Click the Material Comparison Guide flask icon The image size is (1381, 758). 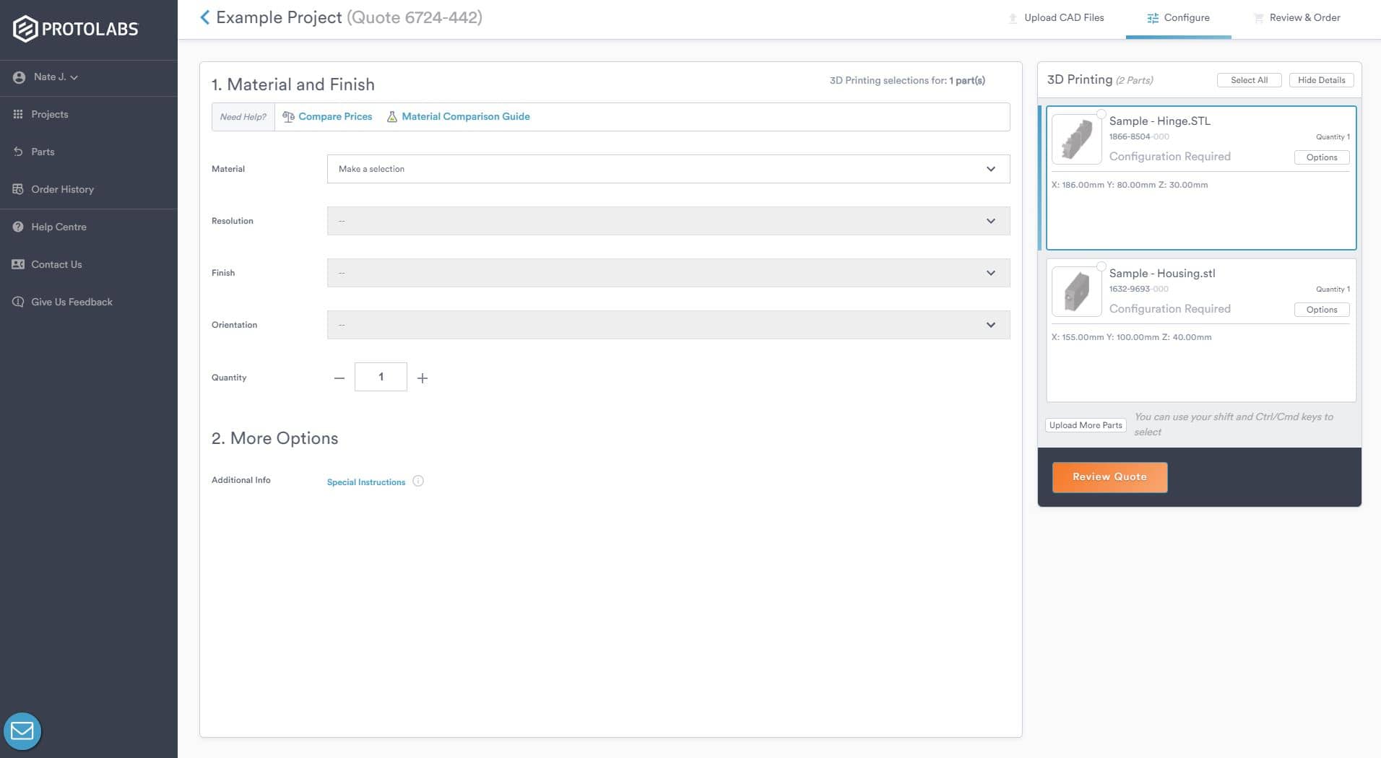pyautogui.click(x=392, y=117)
